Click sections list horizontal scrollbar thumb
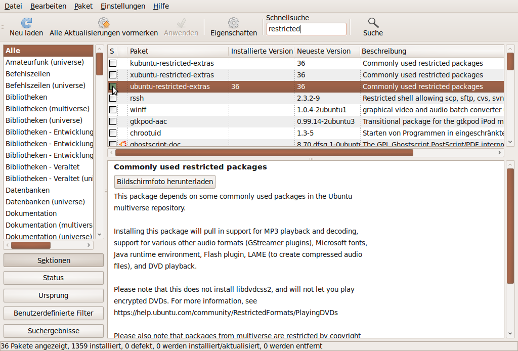Screen dimensions: 518x351 point(31,245)
